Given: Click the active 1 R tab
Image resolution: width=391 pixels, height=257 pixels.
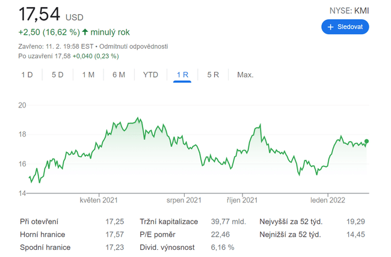Looking at the screenshot, I should 182,74.
